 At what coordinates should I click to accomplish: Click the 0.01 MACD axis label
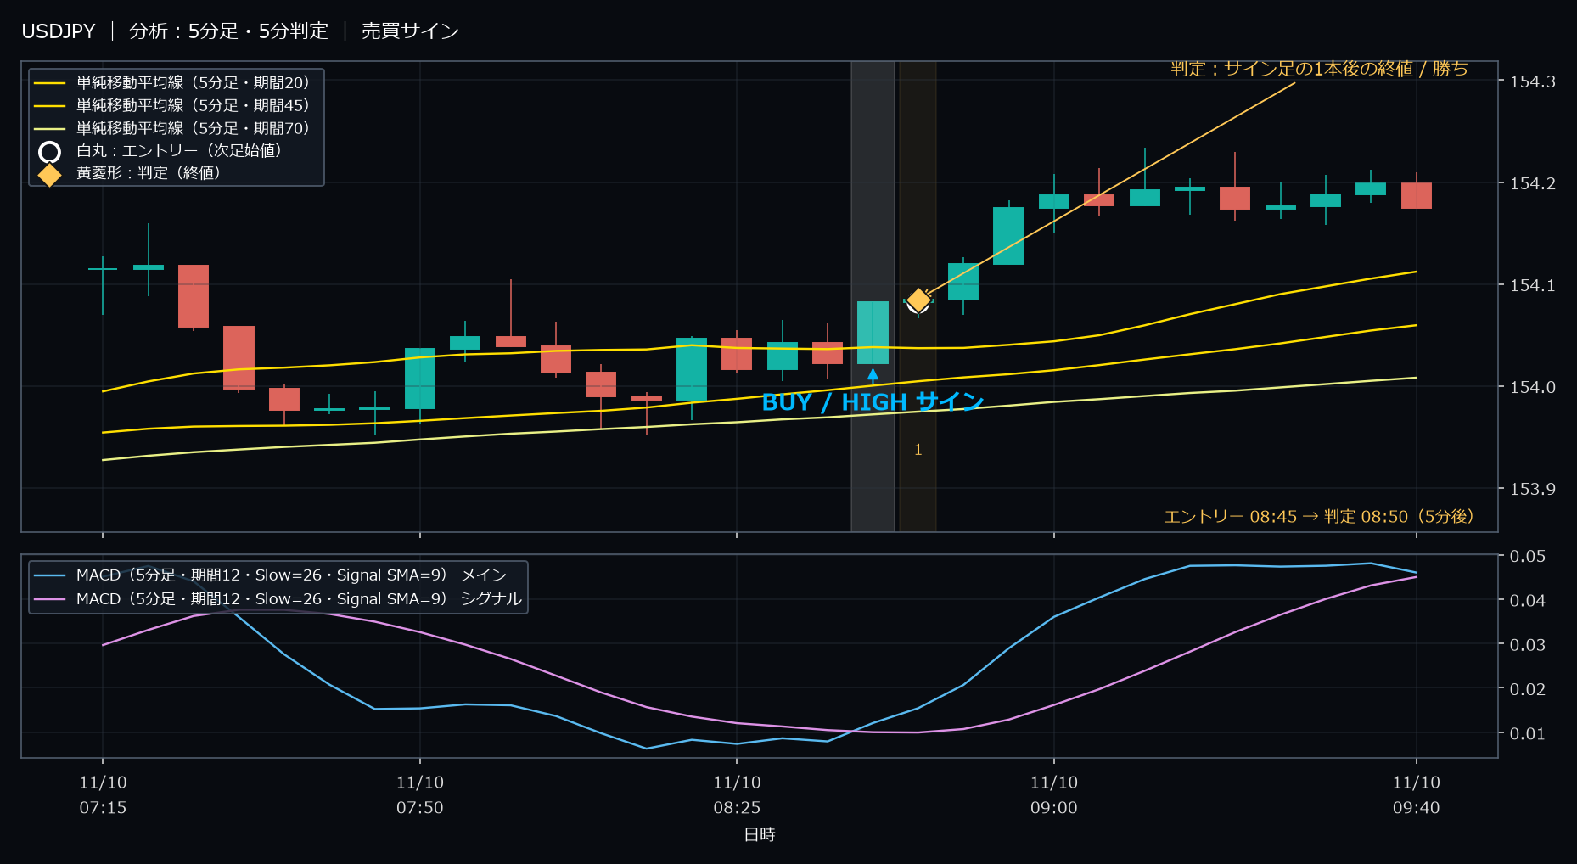pyautogui.click(x=1527, y=733)
